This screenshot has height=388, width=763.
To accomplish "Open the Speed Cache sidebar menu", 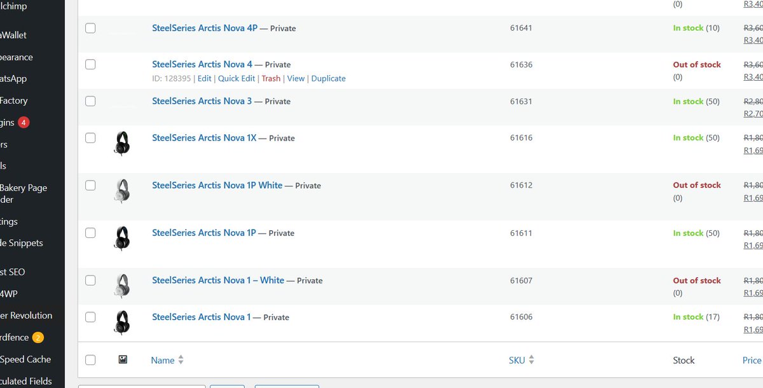I will 25,359.
